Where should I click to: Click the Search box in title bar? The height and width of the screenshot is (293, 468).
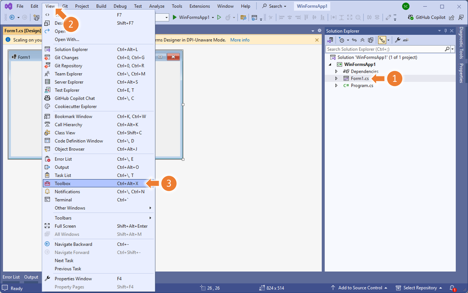point(274,6)
